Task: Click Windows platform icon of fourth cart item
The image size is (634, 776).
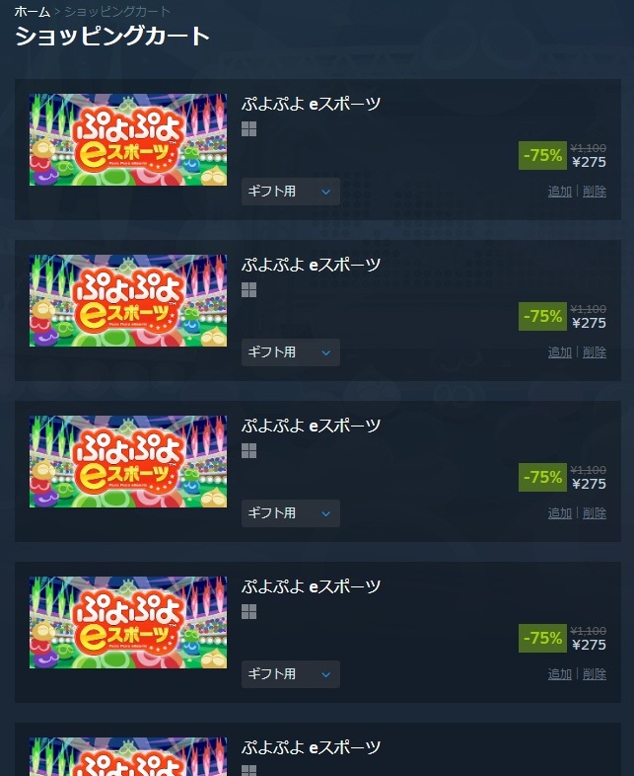Action: (x=249, y=612)
